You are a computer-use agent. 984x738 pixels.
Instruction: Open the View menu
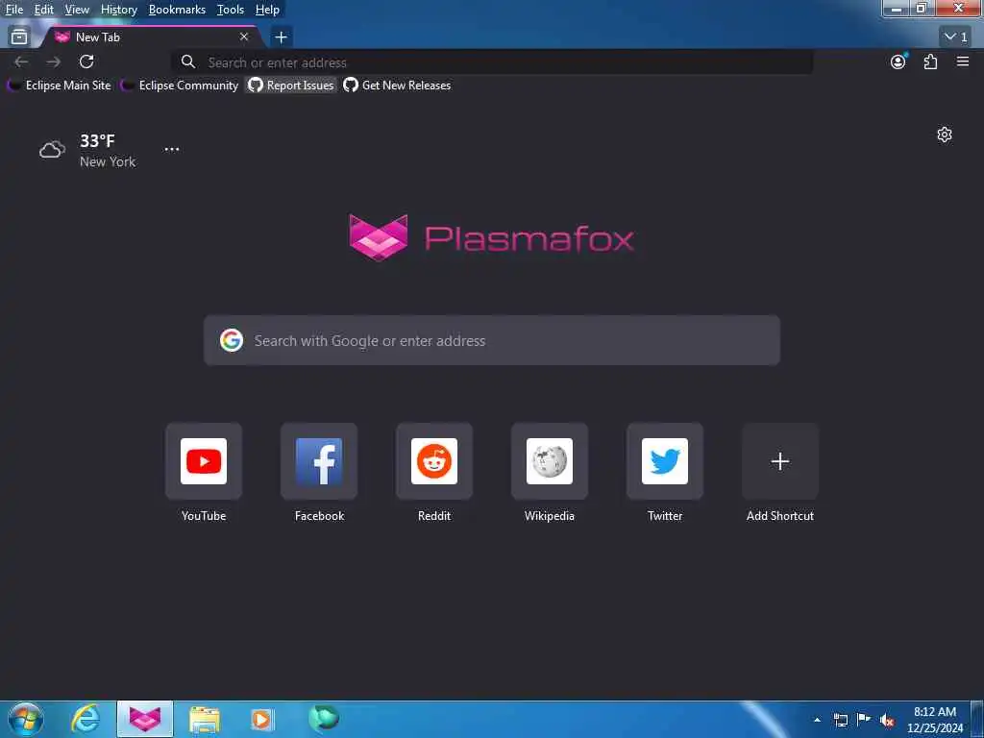coord(77,10)
